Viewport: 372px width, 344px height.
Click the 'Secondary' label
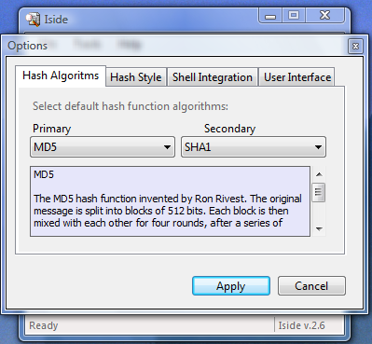coord(229,129)
